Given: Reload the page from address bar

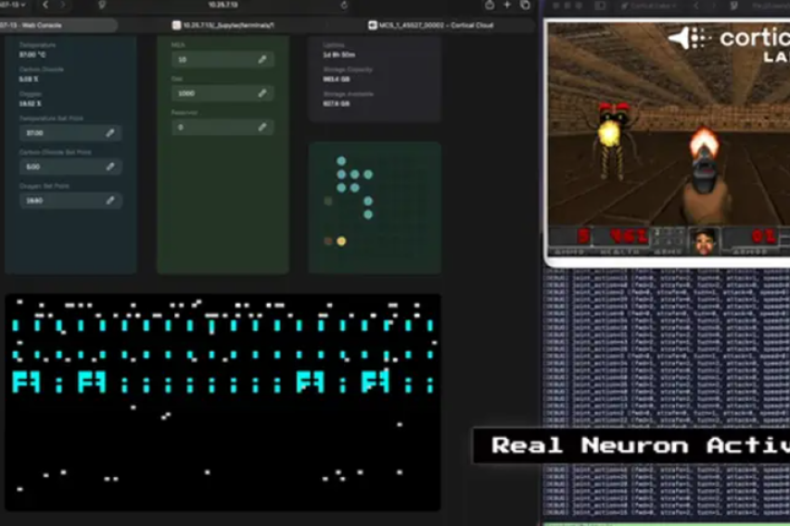Looking at the screenshot, I should [344, 5].
